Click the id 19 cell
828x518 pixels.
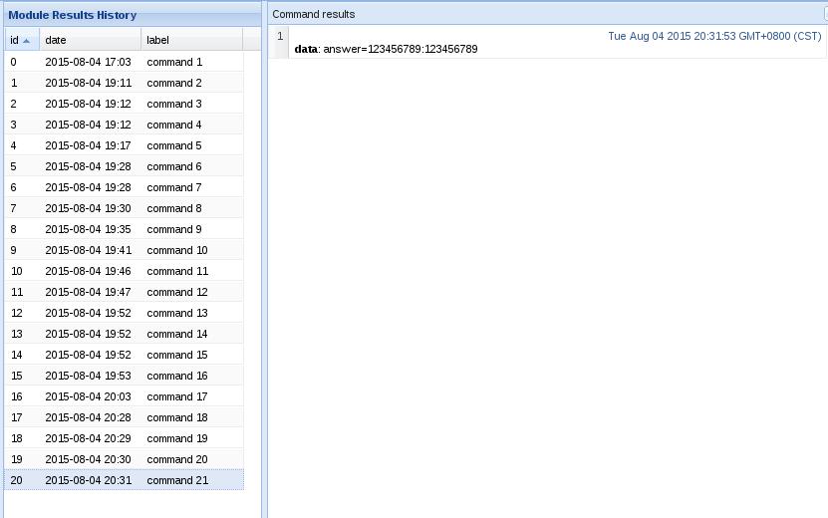pyautogui.click(x=15, y=459)
